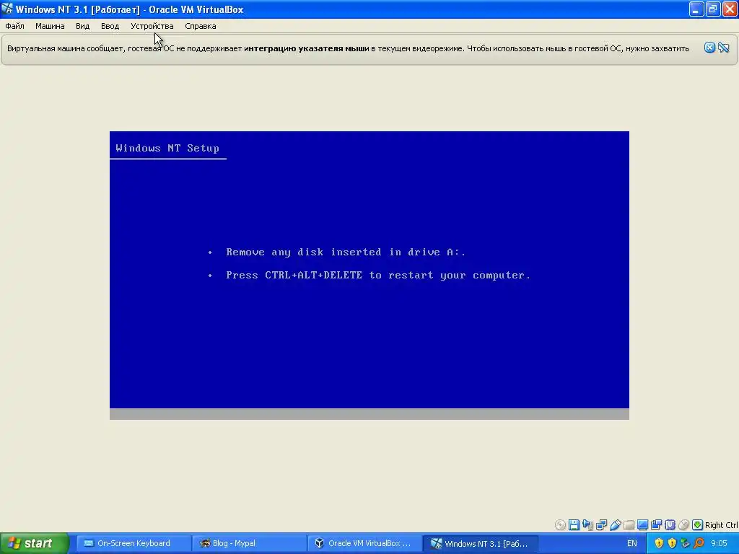This screenshot has width=739, height=554.
Task: Click the shared folders status icon
Action: coord(629,525)
